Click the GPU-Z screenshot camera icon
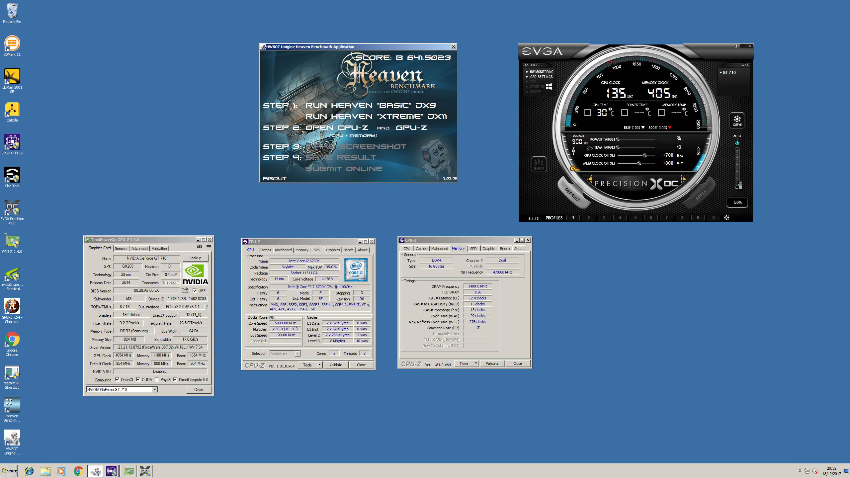Viewport: 850px width, 478px height. coord(199,247)
